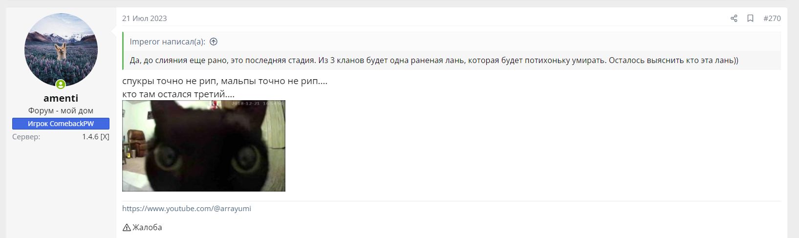
Task: Bookmark this post with the bookmark icon
Action: (x=750, y=18)
